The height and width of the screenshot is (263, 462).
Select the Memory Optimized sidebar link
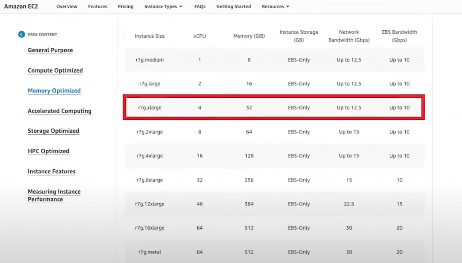point(54,91)
